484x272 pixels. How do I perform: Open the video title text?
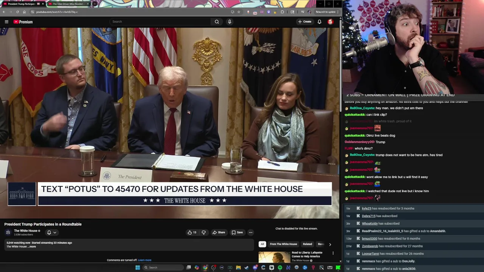43,224
